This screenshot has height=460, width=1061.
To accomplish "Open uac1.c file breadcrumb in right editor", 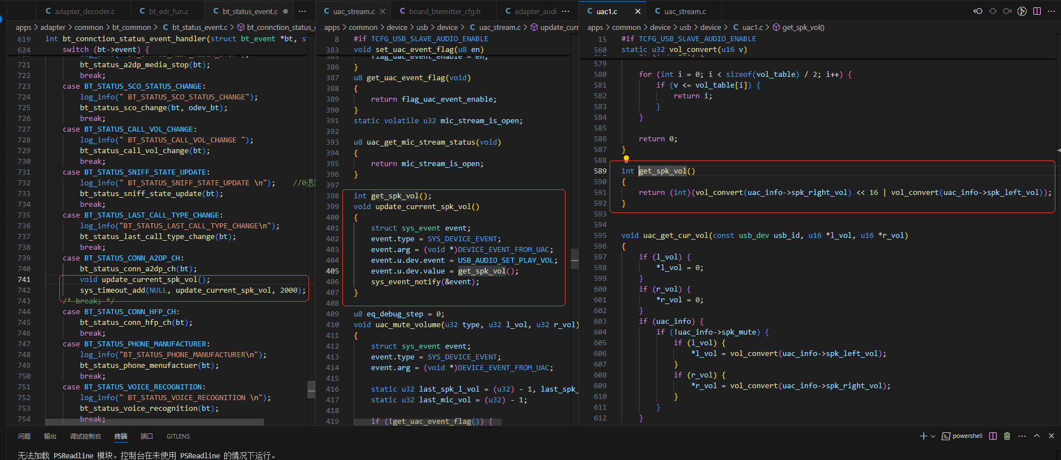I will [x=747, y=27].
